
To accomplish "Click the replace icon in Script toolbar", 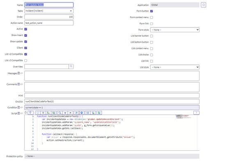I will (48, 113).
